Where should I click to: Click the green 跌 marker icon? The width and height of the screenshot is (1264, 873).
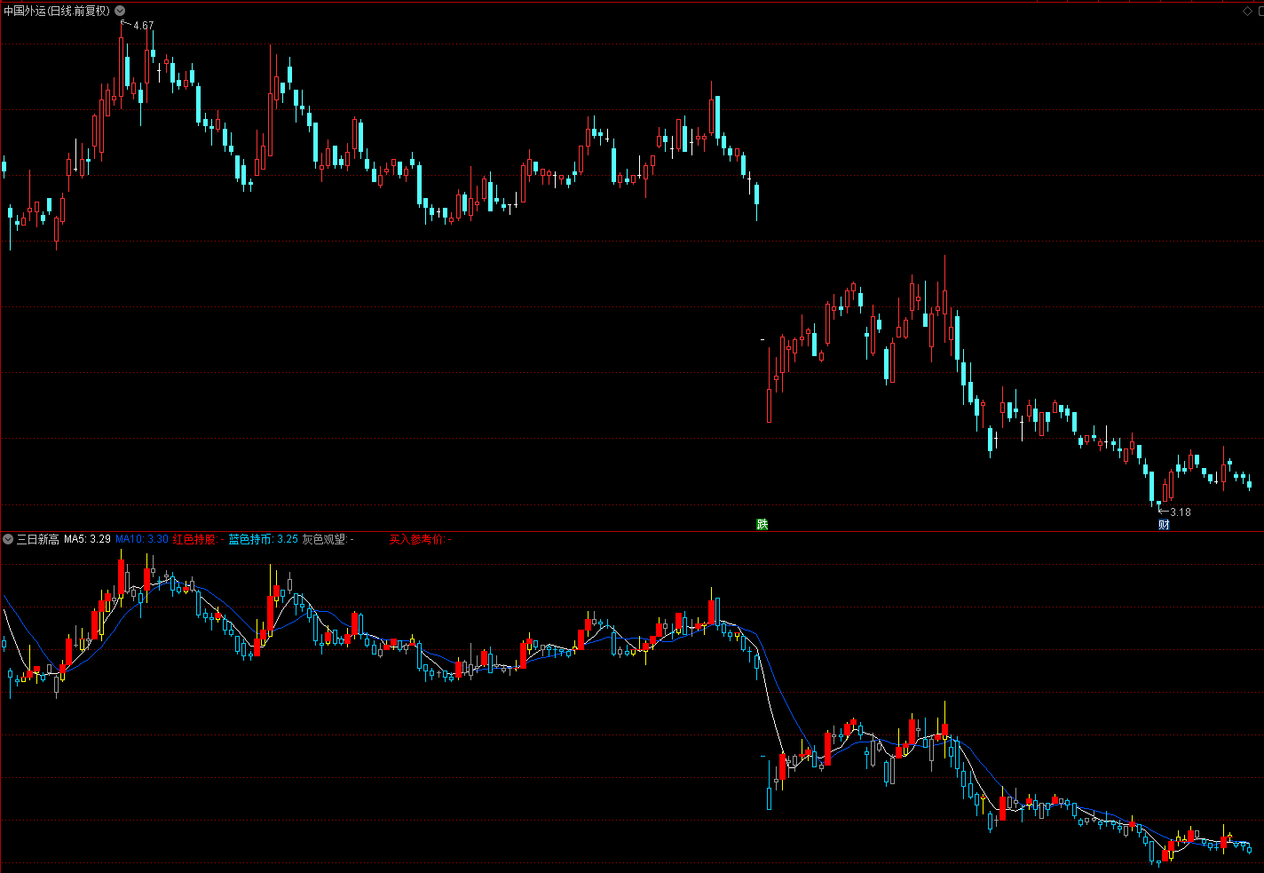[x=762, y=524]
